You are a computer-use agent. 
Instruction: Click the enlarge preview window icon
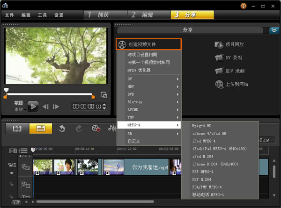(x=104, y=95)
